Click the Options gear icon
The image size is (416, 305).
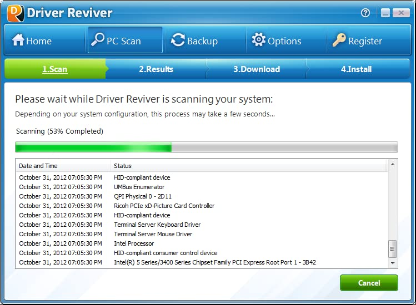pos(258,40)
